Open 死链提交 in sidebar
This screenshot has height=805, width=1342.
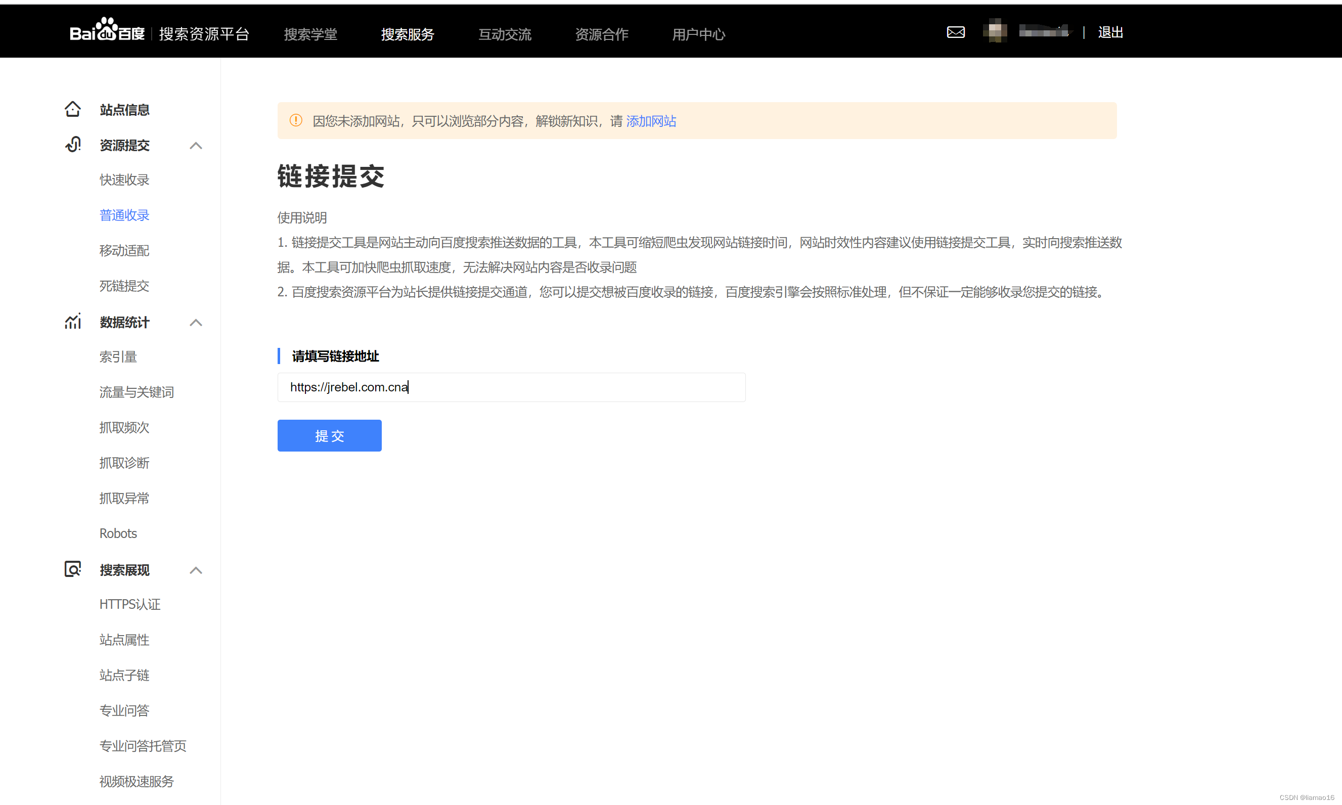pyautogui.click(x=124, y=286)
